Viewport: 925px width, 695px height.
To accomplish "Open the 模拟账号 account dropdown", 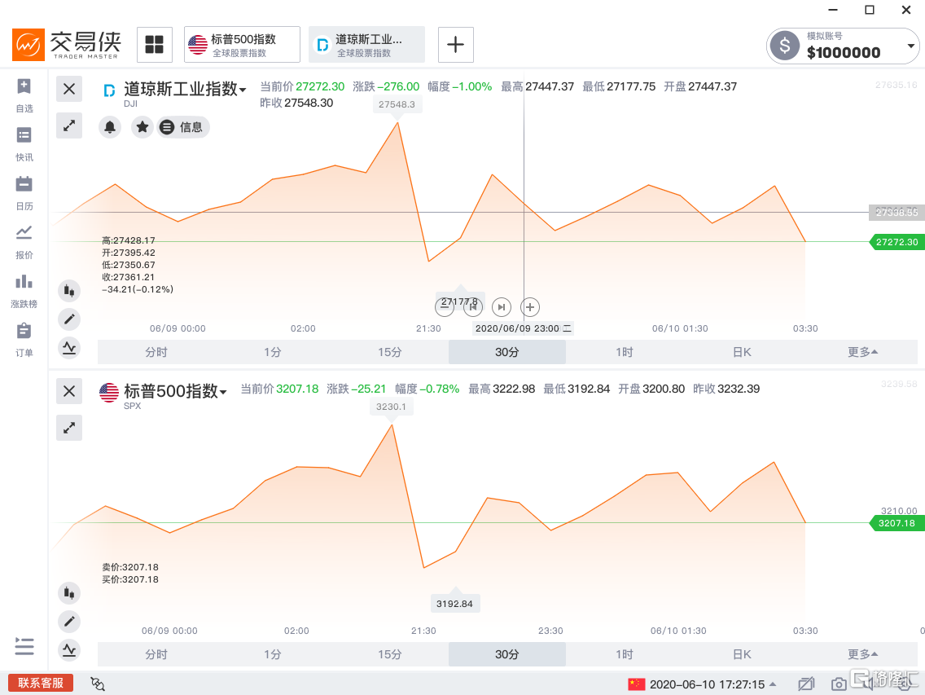I will (x=911, y=46).
